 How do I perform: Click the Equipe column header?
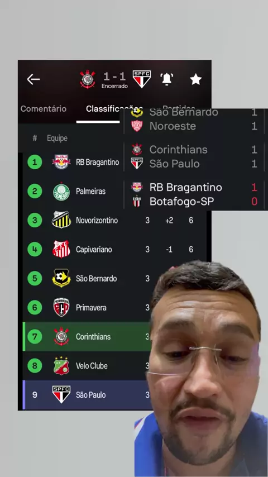click(x=57, y=138)
